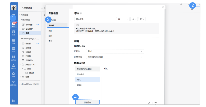The width and height of the screenshot is (206, 107).
Task: Click the edit signature pencil icon
Action: point(149,103)
